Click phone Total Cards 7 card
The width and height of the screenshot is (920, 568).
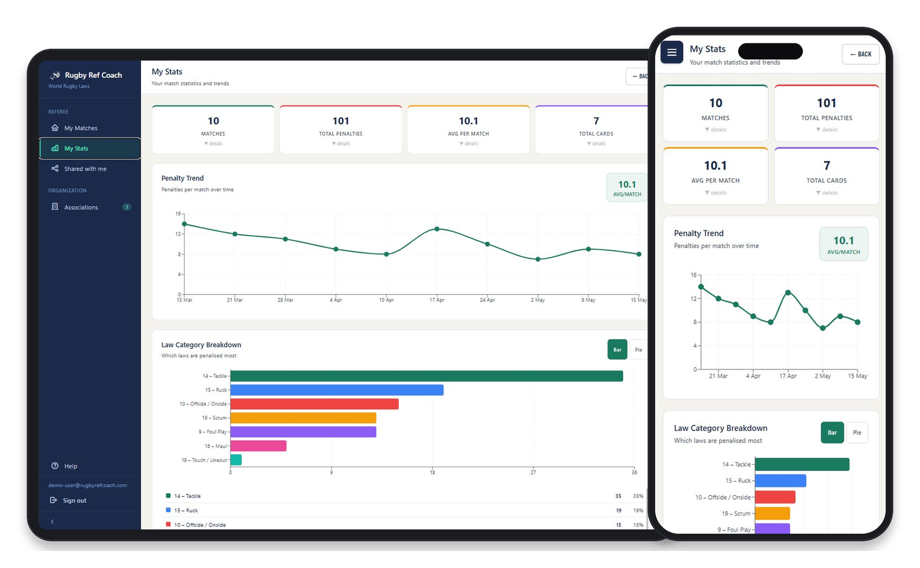pyautogui.click(x=827, y=176)
